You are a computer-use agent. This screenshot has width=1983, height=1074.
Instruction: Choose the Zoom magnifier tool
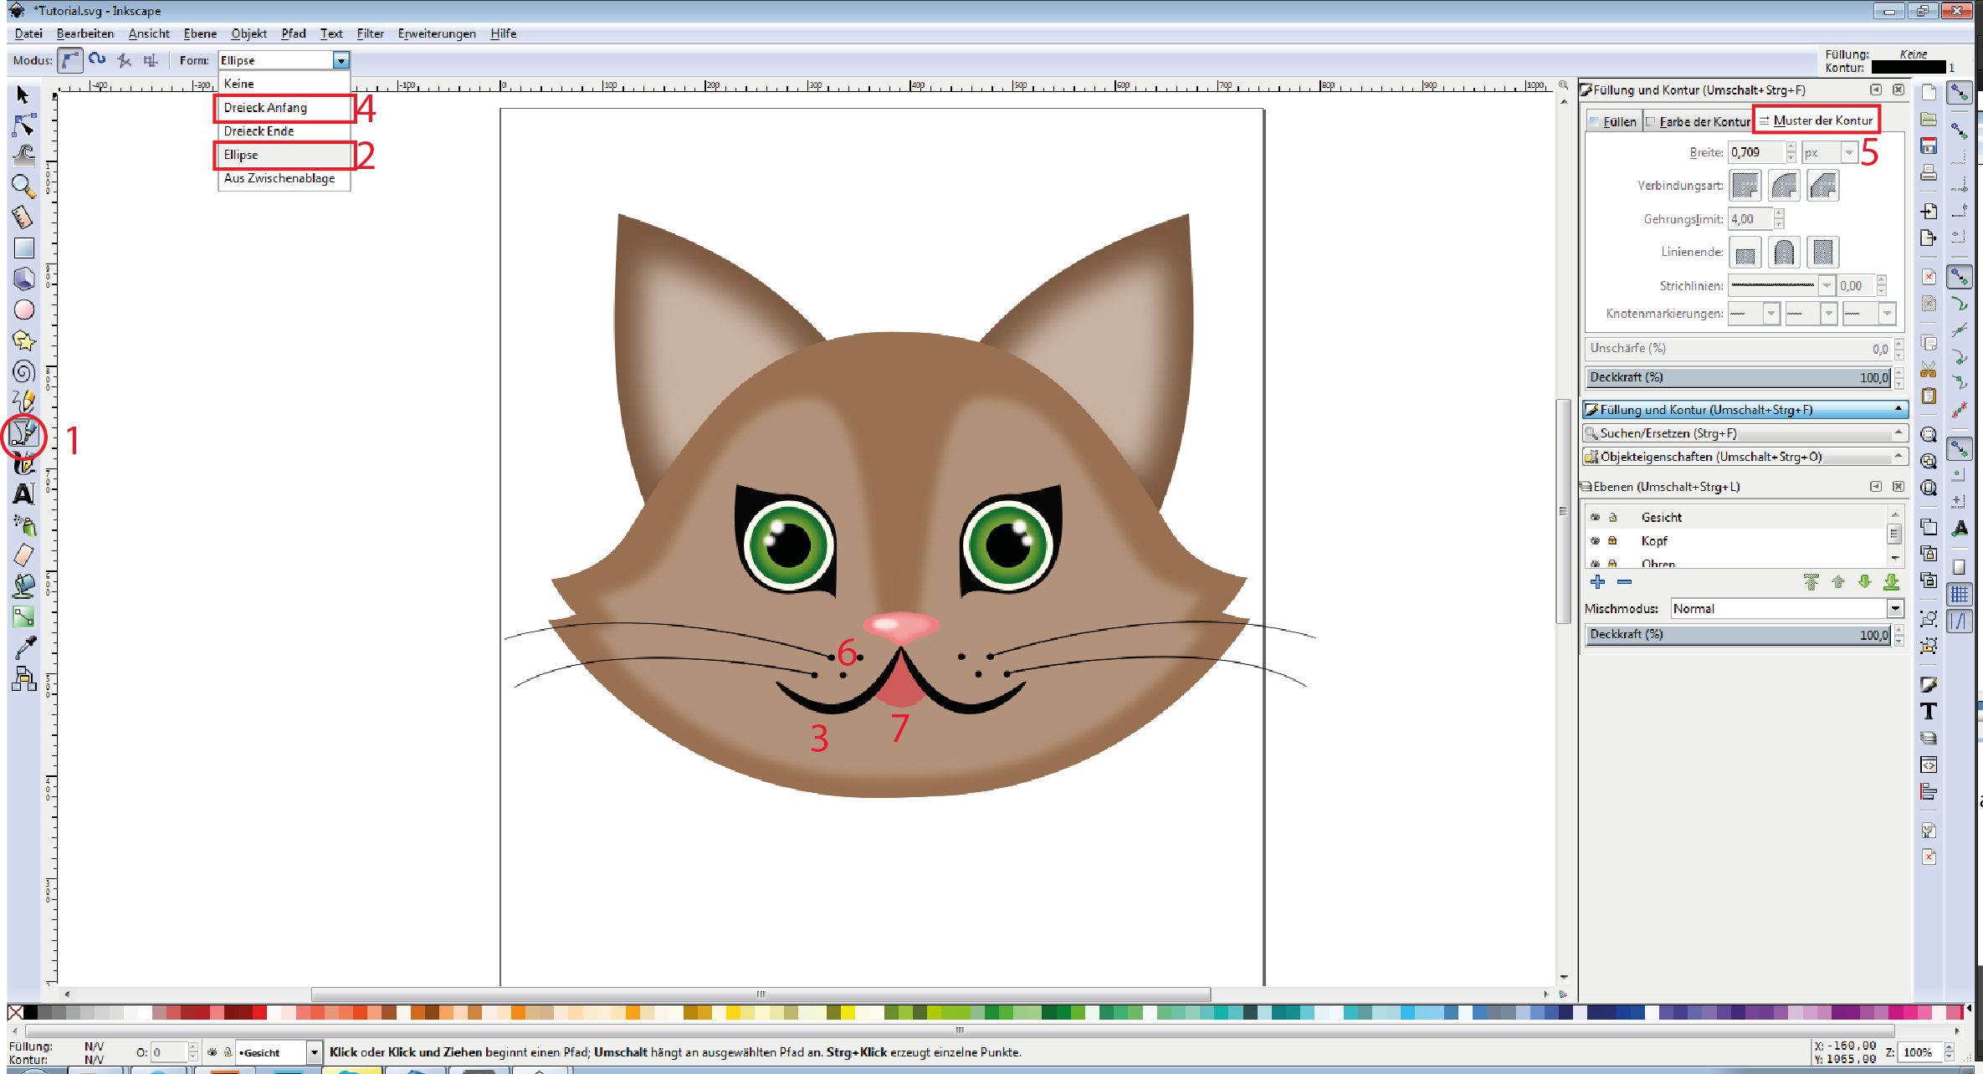pos(23,185)
